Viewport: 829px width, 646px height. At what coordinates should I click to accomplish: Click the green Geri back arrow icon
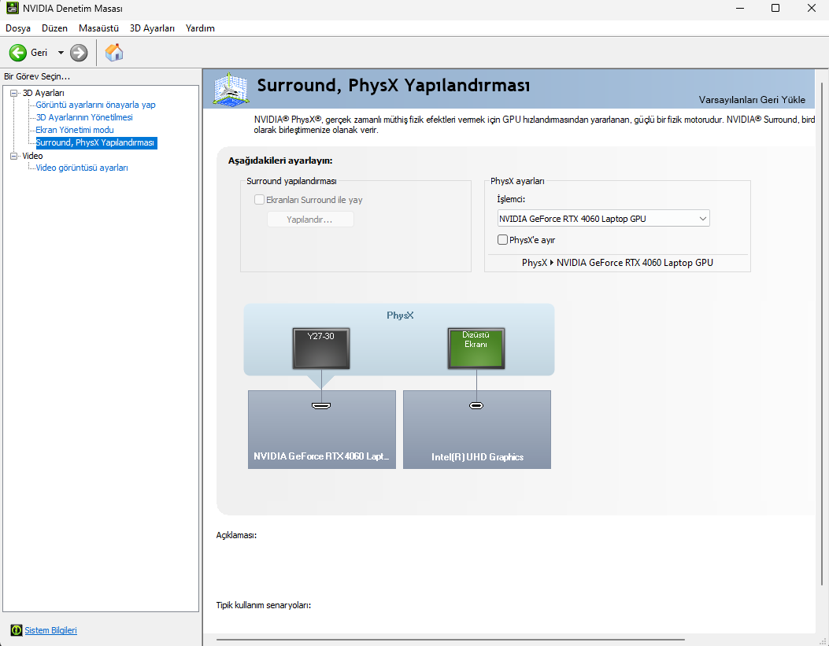(18, 53)
